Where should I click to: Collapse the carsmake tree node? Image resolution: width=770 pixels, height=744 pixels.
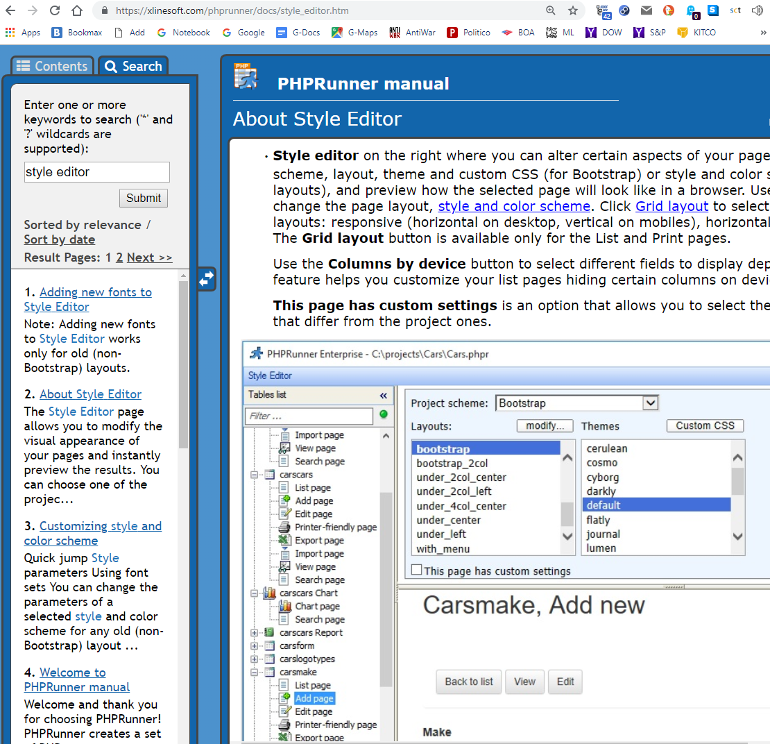[255, 673]
